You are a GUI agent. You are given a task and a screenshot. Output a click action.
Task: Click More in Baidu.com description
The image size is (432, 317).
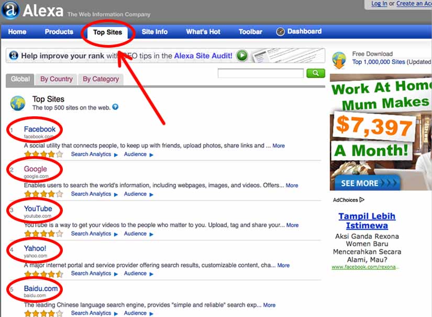pos(269,305)
